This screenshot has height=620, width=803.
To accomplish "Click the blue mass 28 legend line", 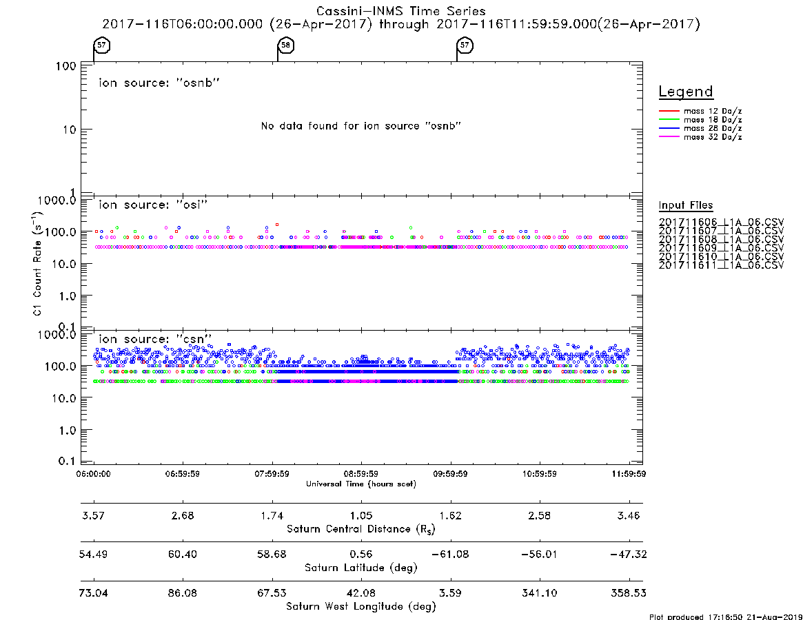I will tap(669, 129).
